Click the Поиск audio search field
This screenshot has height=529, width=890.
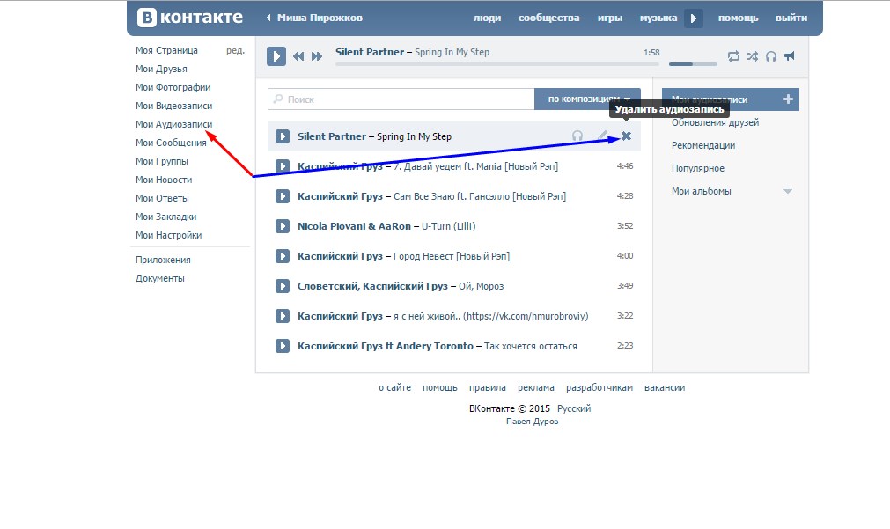click(401, 99)
